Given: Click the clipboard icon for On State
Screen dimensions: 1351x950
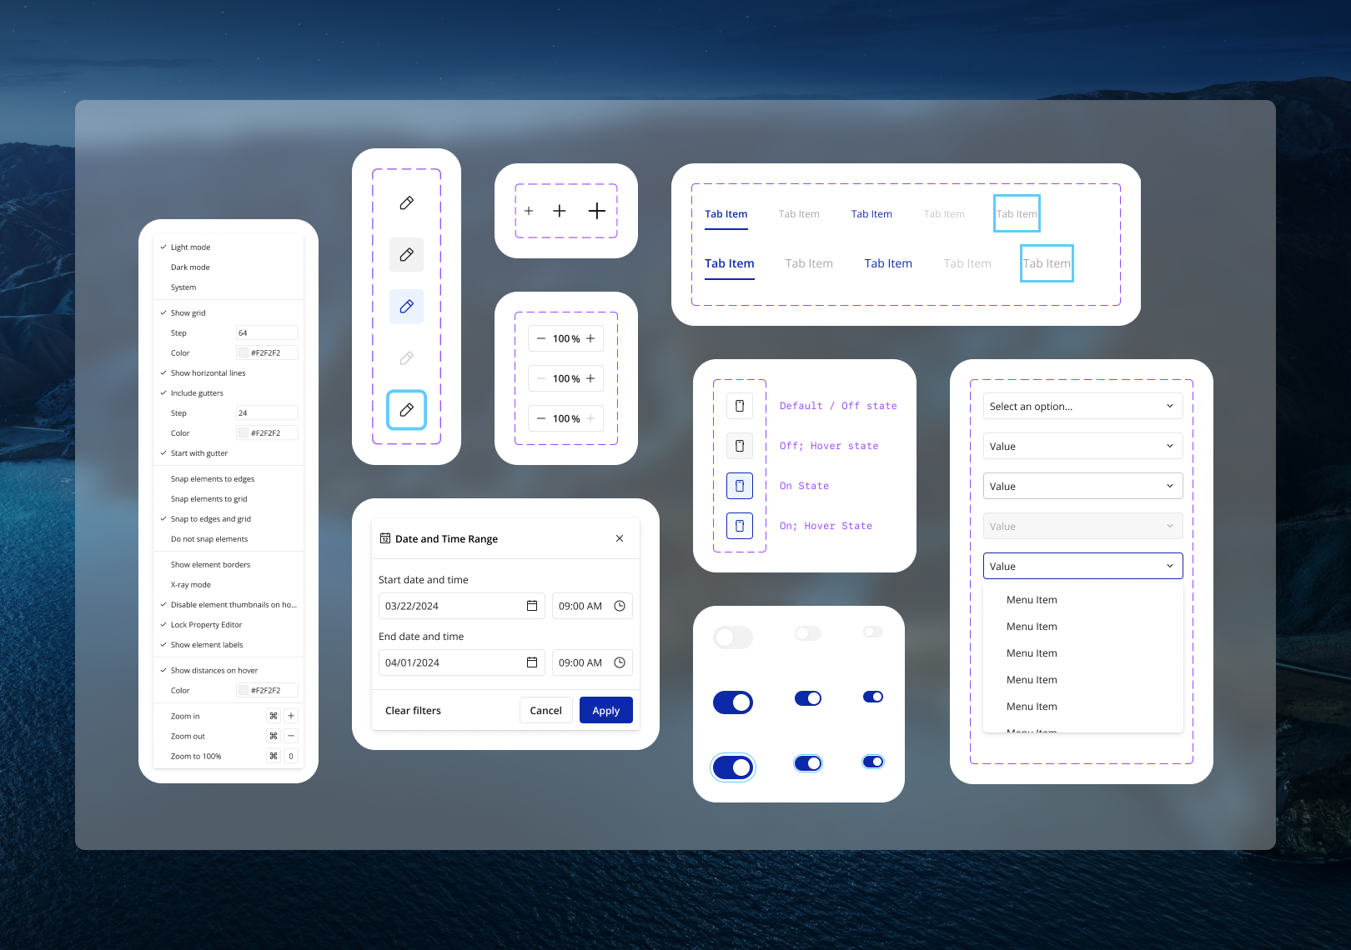Looking at the screenshot, I should point(740,486).
